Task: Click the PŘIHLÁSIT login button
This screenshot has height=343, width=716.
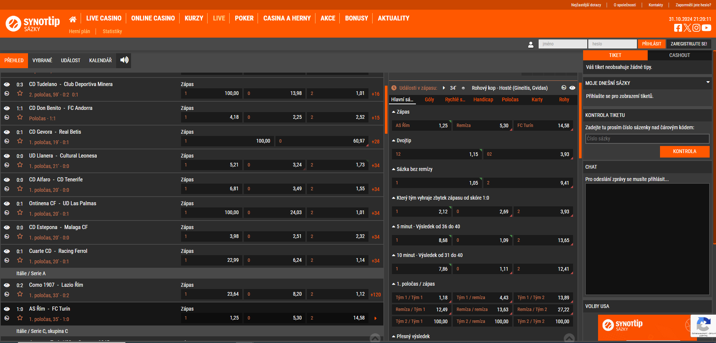Action: [x=651, y=44]
